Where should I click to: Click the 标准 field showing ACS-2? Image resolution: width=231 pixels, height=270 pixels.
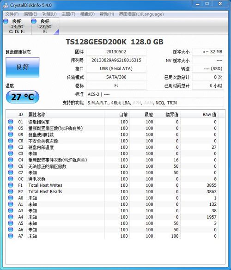click(155, 94)
